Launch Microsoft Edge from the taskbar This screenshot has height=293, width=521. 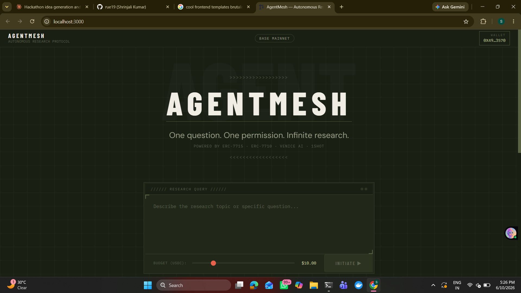[254, 285]
